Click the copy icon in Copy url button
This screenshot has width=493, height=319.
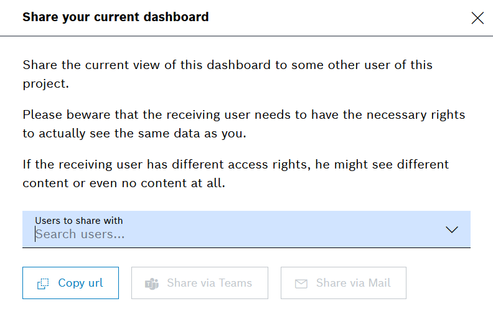[x=43, y=284]
